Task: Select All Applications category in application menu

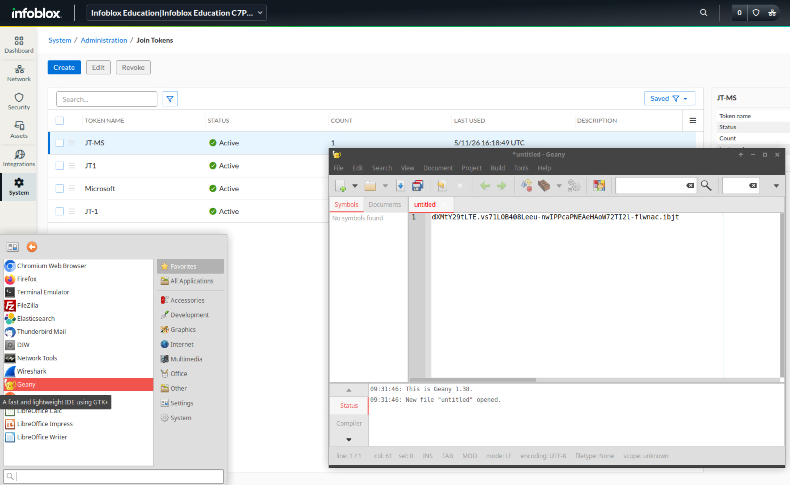Action: [190, 281]
